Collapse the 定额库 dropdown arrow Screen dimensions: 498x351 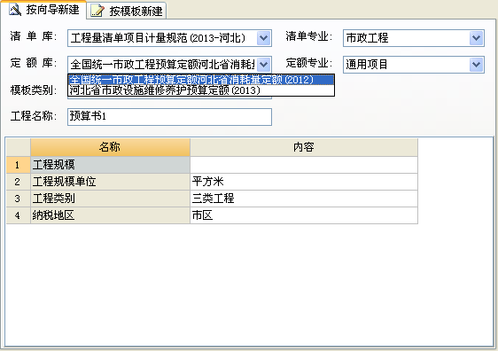(263, 65)
